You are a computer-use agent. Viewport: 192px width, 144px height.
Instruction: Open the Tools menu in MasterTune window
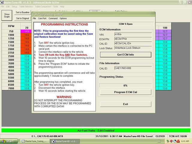tap(55, 7)
